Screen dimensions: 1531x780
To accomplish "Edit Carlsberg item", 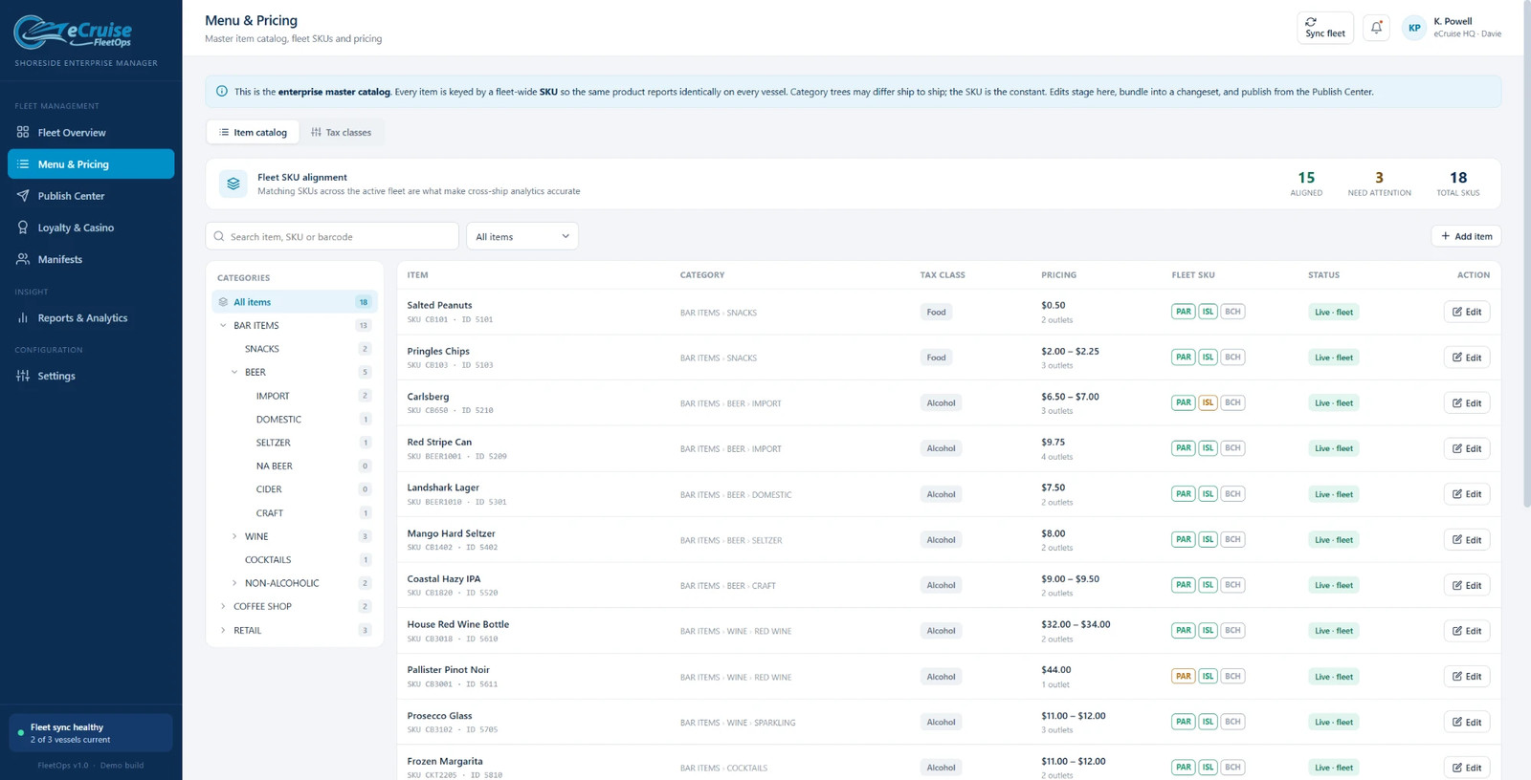I will (x=1466, y=402).
